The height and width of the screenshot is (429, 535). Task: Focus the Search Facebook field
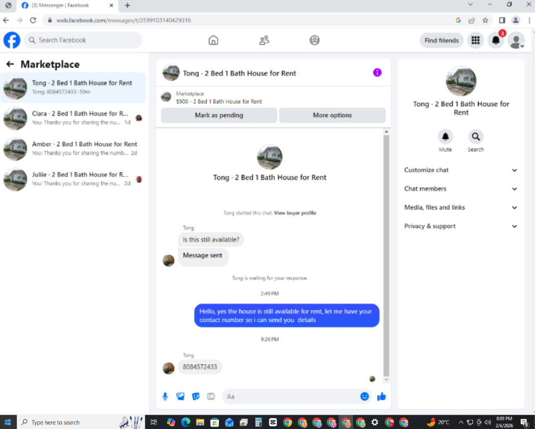pyautogui.click(x=83, y=40)
